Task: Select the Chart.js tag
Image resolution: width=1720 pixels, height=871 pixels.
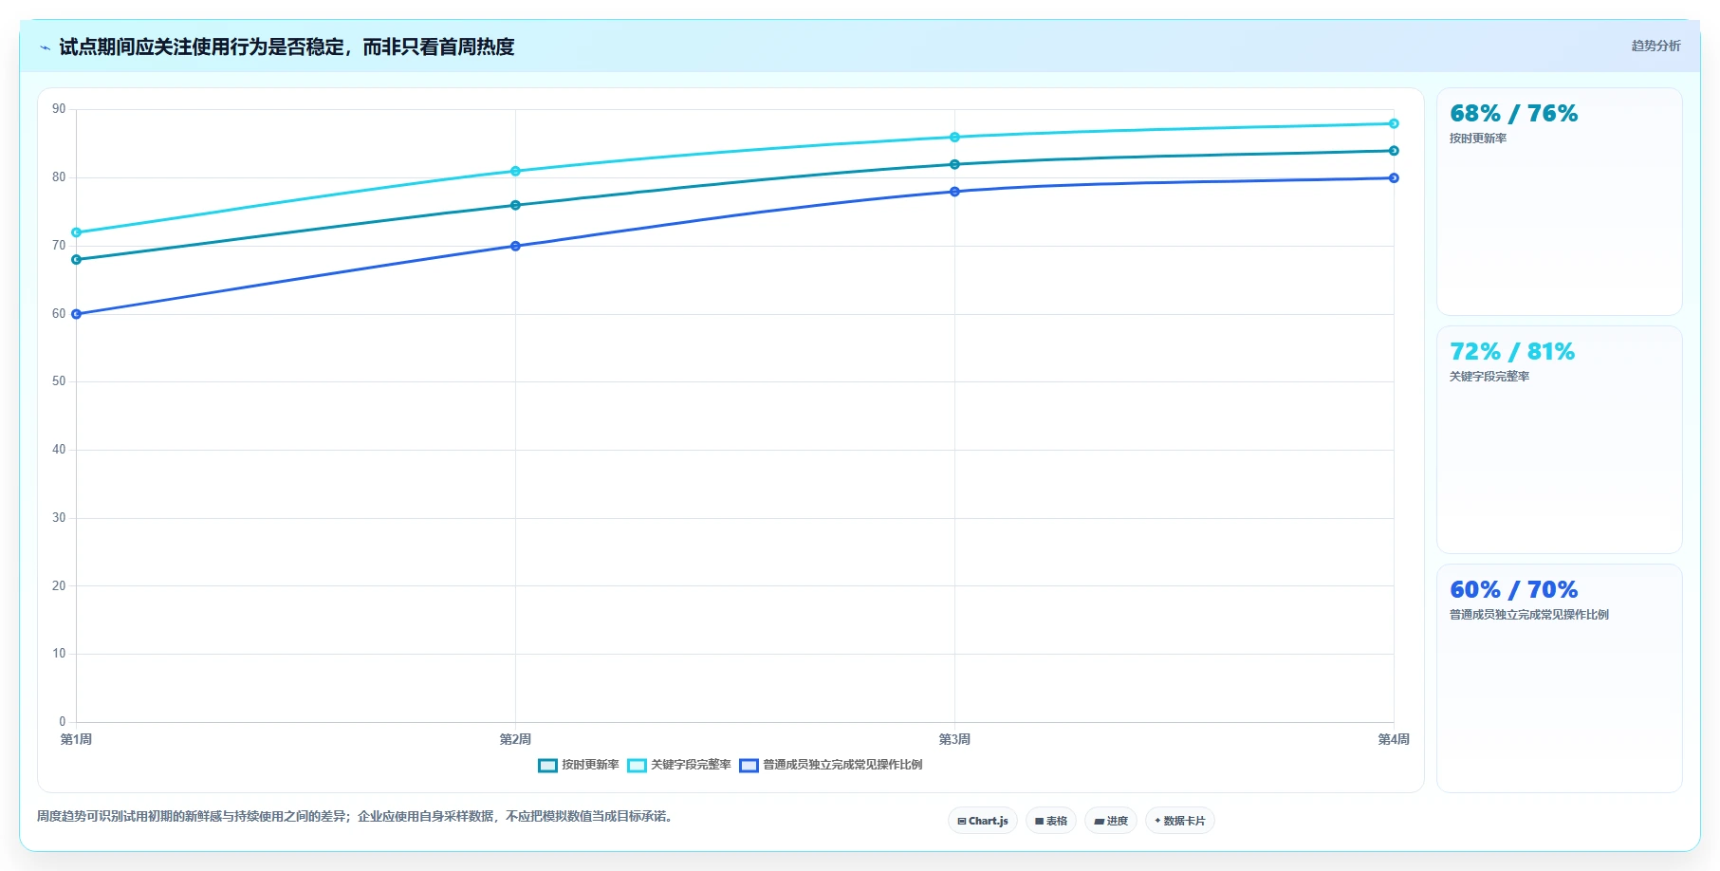Action: [x=983, y=821]
